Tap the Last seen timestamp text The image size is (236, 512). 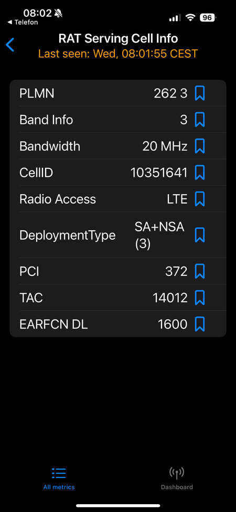click(x=118, y=54)
